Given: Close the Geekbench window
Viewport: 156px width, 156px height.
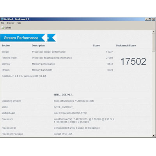Looking at the screenshot, I should tap(153, 19).
